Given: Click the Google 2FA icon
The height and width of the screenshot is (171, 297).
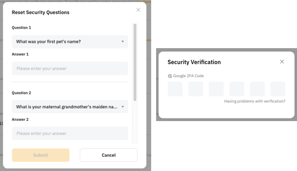Looking at the screenshot, I should click(170, 76).
